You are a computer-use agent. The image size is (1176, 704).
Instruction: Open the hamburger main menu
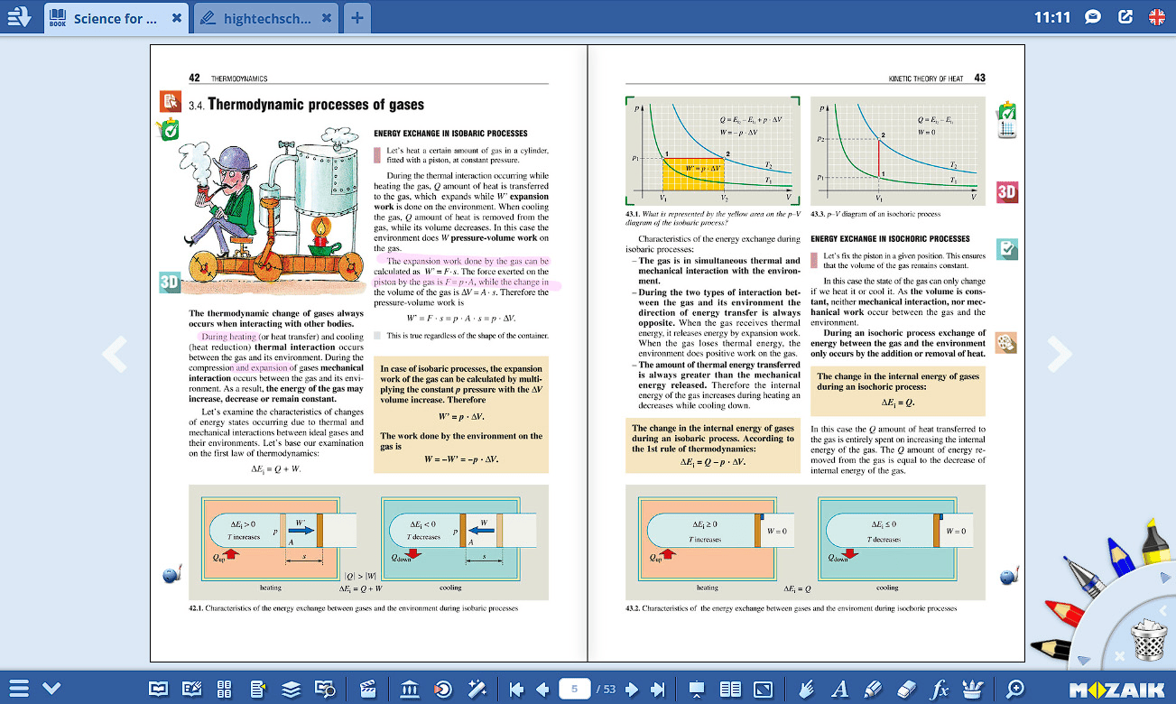(x=20, y=689)
